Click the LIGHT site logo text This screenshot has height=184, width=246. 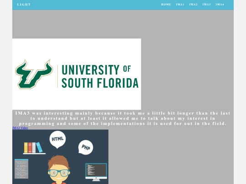pyautogui.click(x=24, y=5)
